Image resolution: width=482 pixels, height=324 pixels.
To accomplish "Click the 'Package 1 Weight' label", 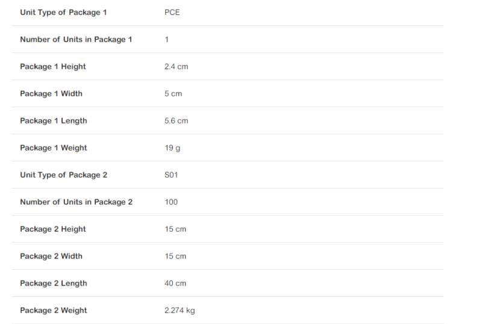I will point(54,148).
